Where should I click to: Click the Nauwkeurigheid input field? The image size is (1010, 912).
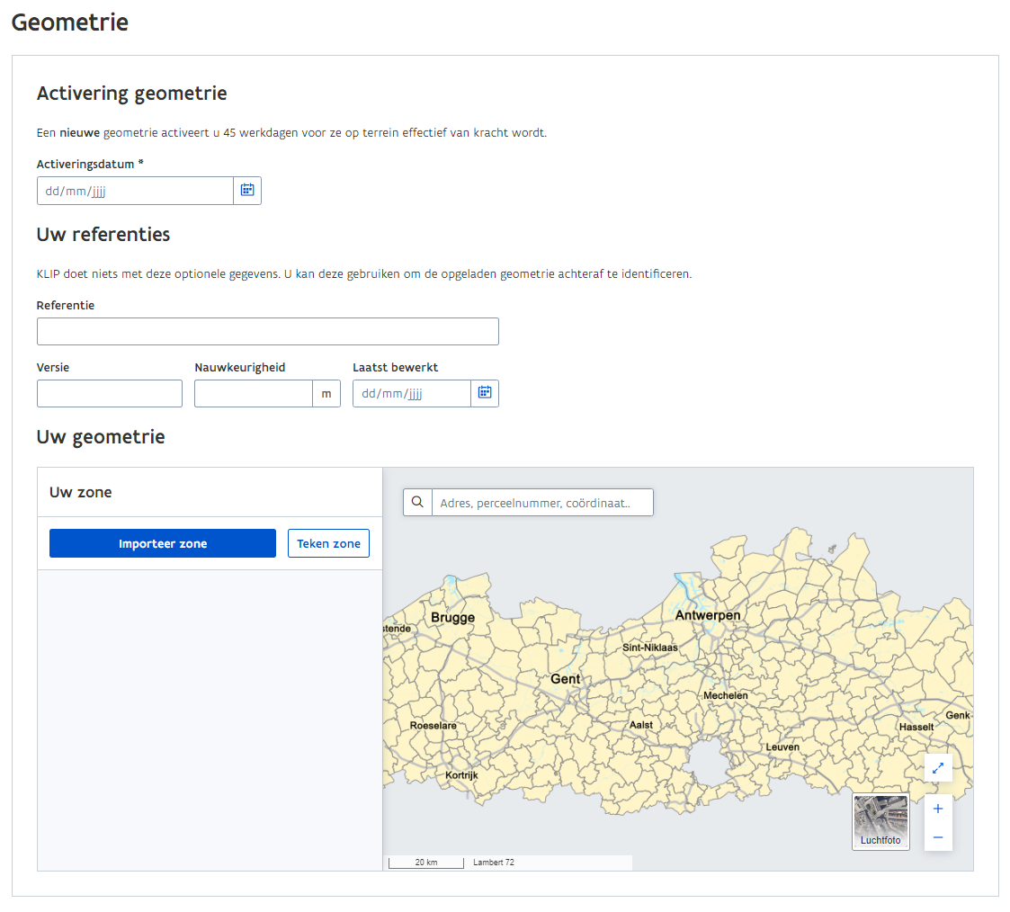point(254,393)
